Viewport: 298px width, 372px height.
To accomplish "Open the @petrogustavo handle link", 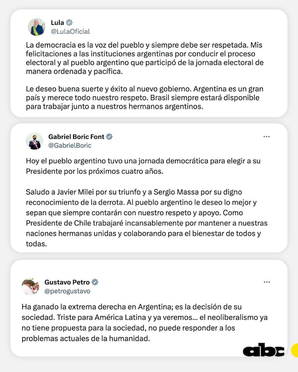I will 67,291.
